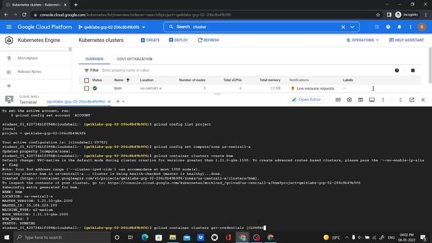Click the sidebar scrollbar in the left panel
Viewport: 432px width, 243px height.
[70, 49]
